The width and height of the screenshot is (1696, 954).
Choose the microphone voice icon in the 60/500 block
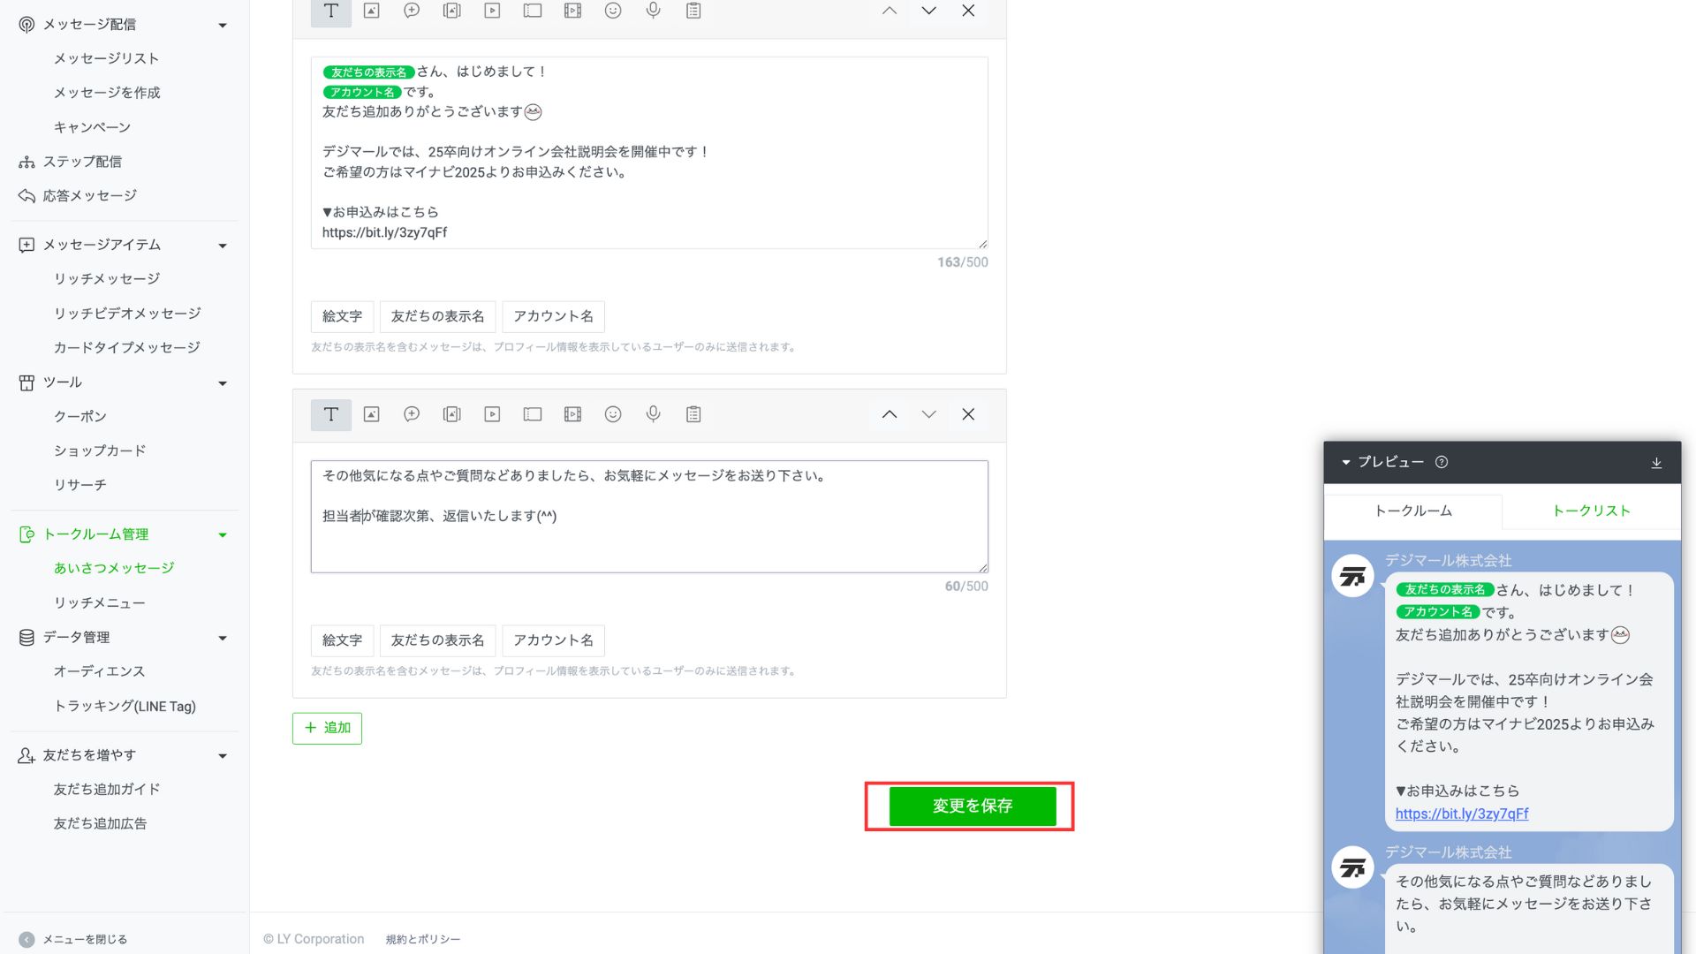653,414
